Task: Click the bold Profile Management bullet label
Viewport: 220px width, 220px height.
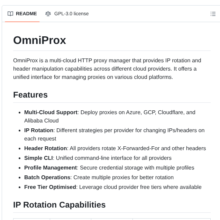Action: (x=51, y=168)
